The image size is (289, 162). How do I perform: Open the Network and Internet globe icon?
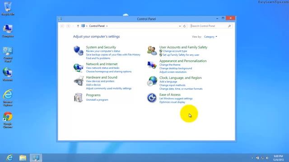tap(78, 67)
